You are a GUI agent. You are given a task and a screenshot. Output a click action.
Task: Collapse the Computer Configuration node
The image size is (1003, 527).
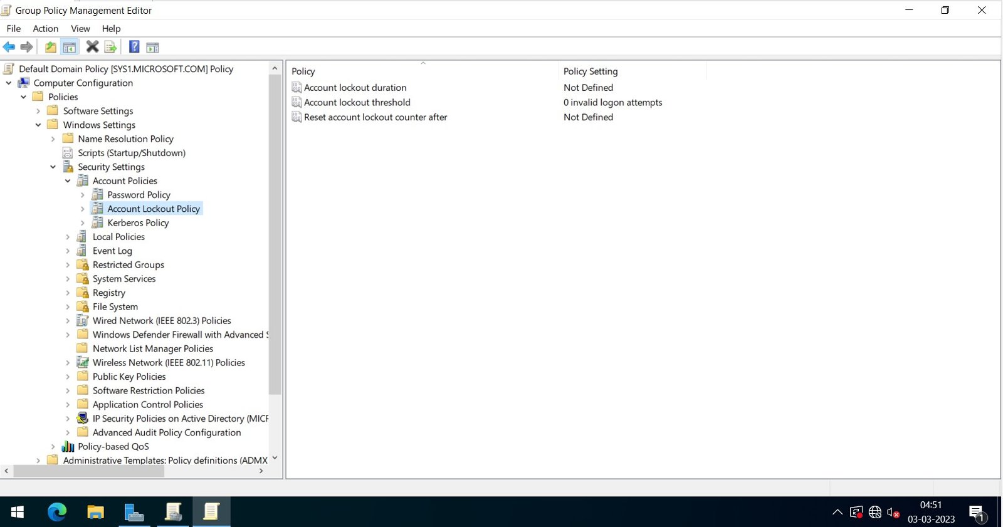pos(9,83)
